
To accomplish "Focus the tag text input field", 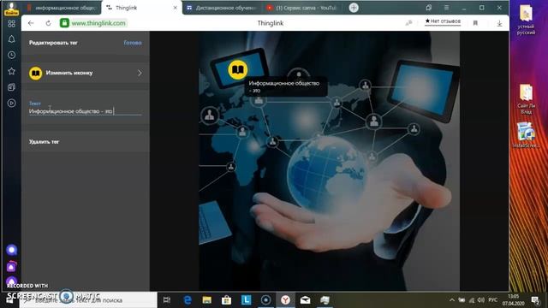I will point(86,111).
